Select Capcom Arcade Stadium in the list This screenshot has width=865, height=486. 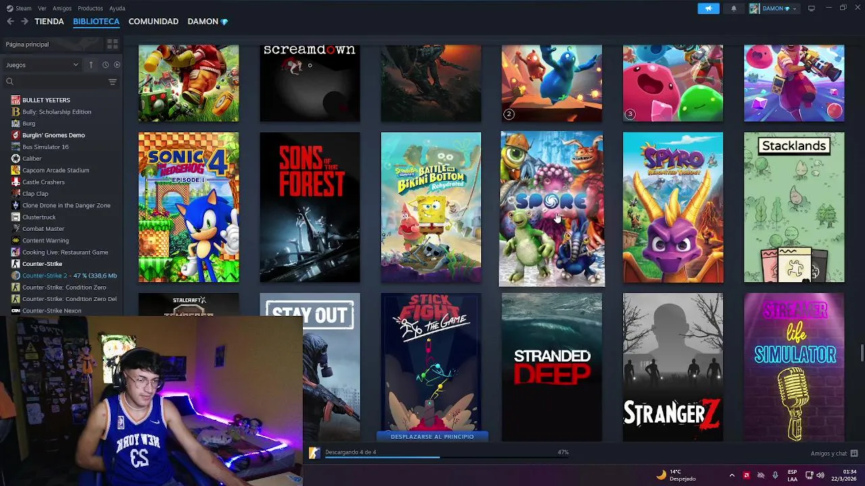55,170
